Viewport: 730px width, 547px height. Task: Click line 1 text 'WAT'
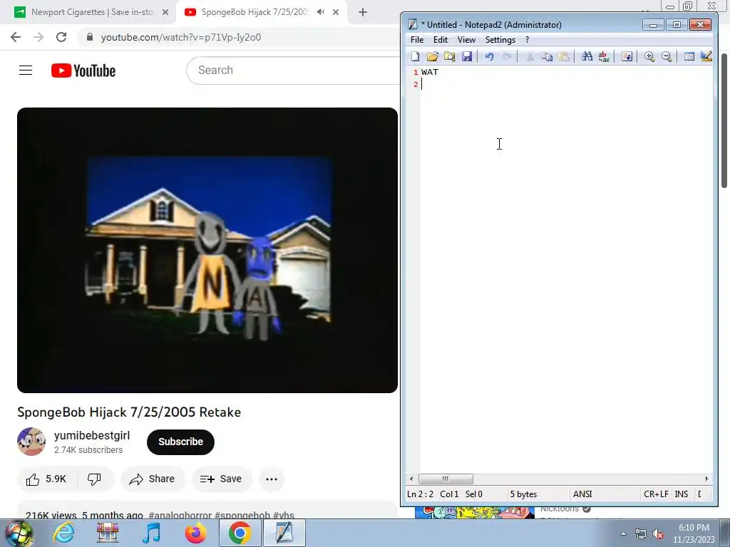click(x=429, y=72)
